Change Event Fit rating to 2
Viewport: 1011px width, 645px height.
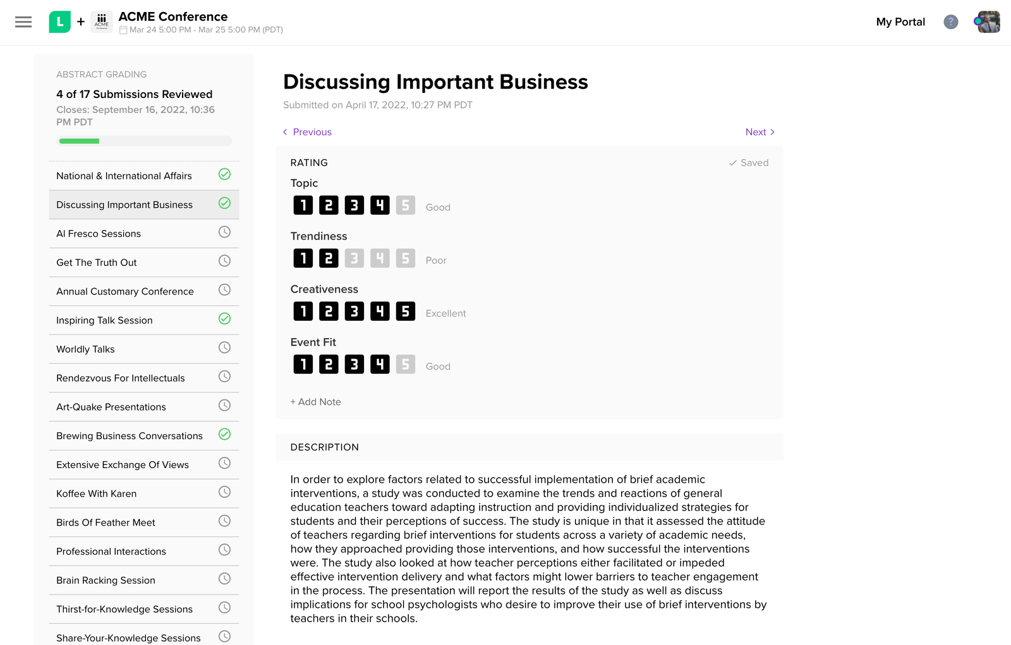coord(329,364)
